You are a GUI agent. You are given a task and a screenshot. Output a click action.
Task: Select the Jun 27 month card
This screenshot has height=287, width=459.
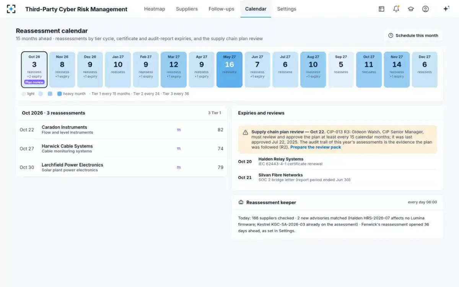pos(257,70)
